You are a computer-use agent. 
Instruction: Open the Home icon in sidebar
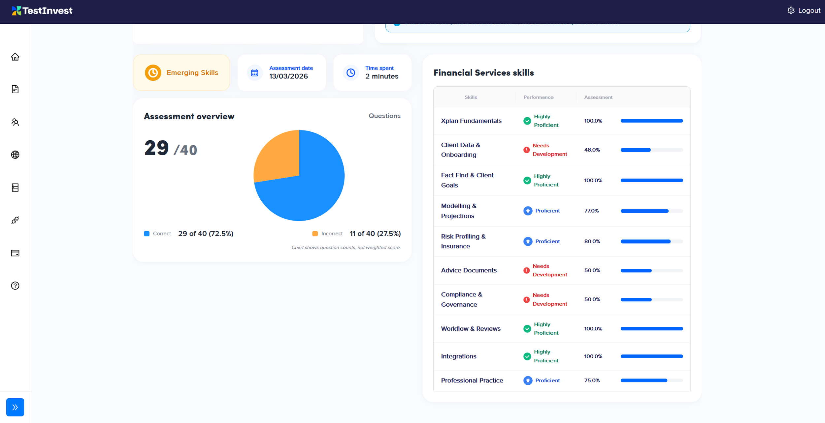[15, 57]
